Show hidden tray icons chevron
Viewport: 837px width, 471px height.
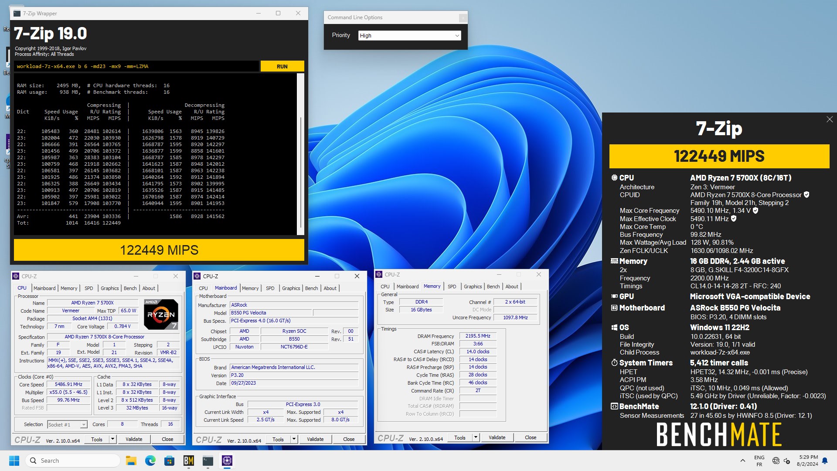click(742, 461)
